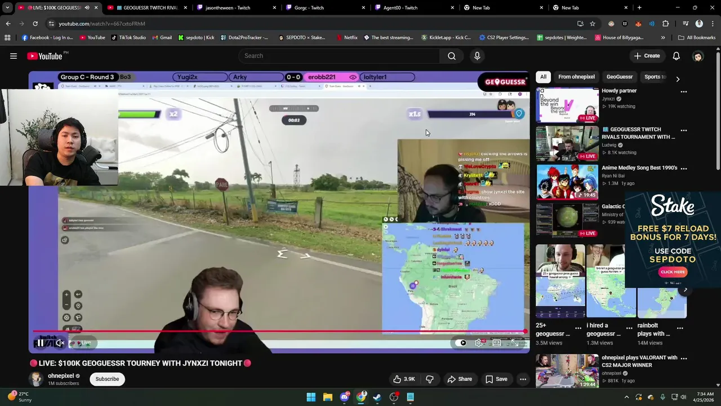The width and height of the screenshot is (721, 406).
Task: Show hidden bookmarks overflow chevron
Action: (663, 38)
